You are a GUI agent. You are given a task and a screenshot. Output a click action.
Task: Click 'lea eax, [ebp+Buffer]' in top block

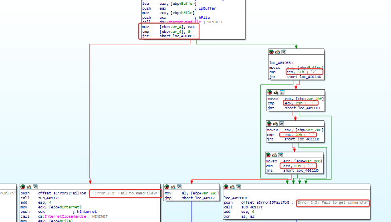[x=169, y=4]
